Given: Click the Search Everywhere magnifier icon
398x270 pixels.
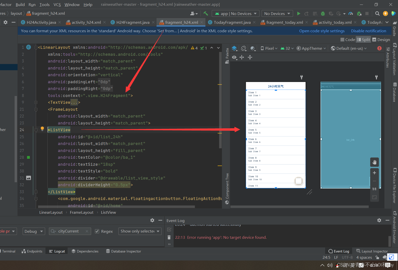Looking at the screenshot, I should [377, 13].
